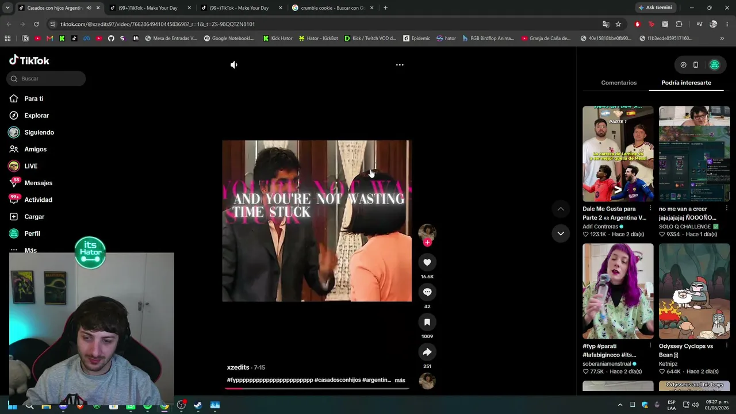Seek the video using the progress bar

click(317, 388)
